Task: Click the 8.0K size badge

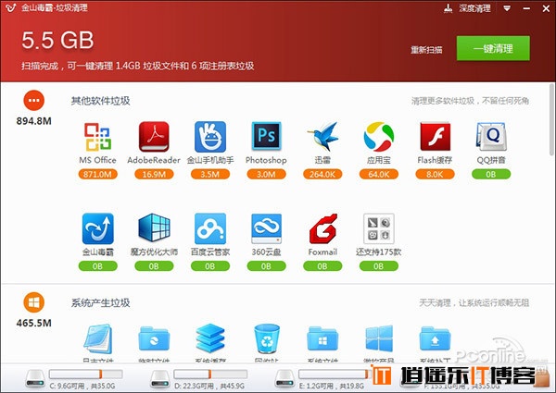Action: click(435, 174)
